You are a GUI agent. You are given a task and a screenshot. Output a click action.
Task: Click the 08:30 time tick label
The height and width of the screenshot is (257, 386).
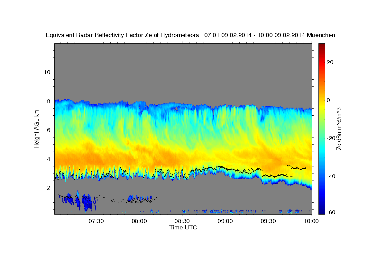coord(182,221)
